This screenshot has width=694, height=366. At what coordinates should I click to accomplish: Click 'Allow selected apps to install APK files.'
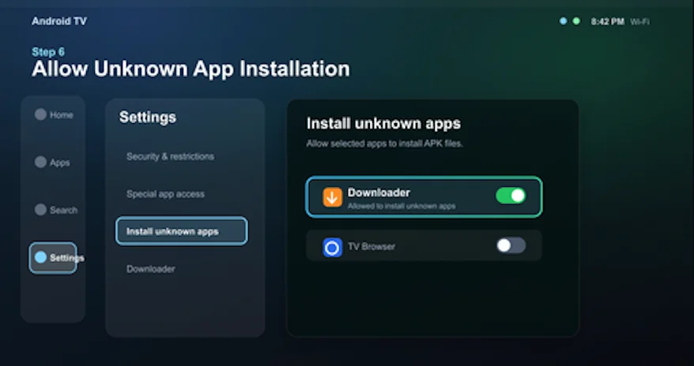click(x=385, y=144)
